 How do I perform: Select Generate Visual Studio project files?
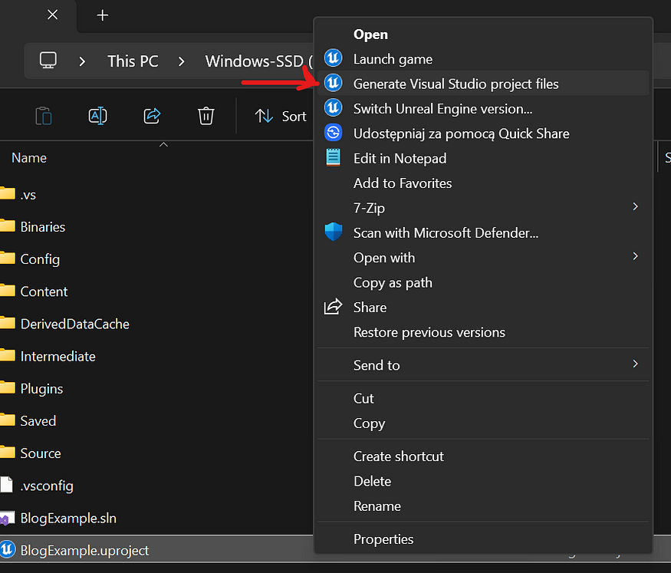[456, 84]
